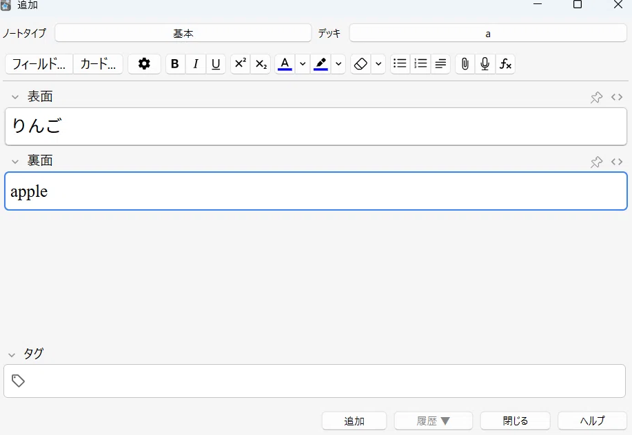Open ヘルプ help
This screenshot has width=632, height=435.
click(593, 421)
